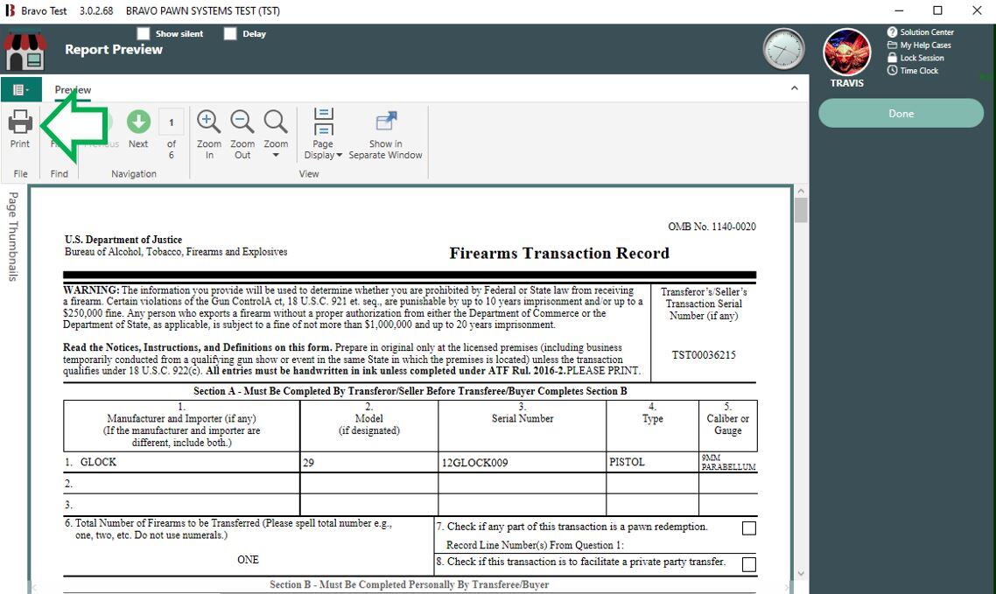The height and width of the screenshot is (594, 996).
Task: Check the pawn redemption box for question 7
Action: (749, 528)
